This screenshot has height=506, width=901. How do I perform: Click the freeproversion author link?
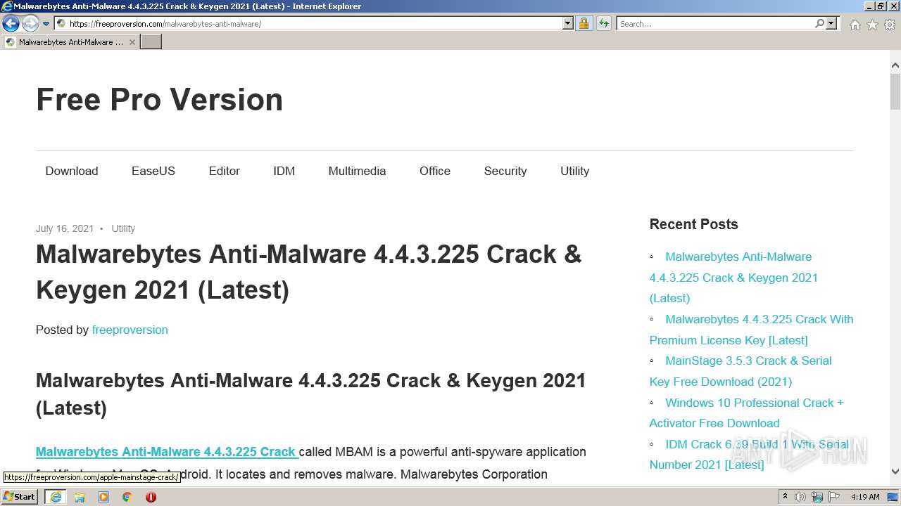pos(130,330)
